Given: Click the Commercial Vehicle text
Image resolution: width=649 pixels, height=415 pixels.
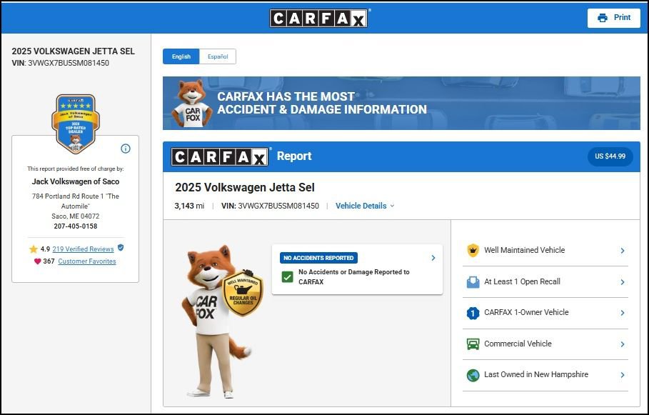Looking at the screenshot, I should pyautogui.click(x=518, y=344).
